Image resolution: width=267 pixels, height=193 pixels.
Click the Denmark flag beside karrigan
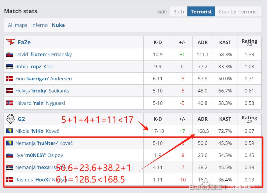click(9, 78)
